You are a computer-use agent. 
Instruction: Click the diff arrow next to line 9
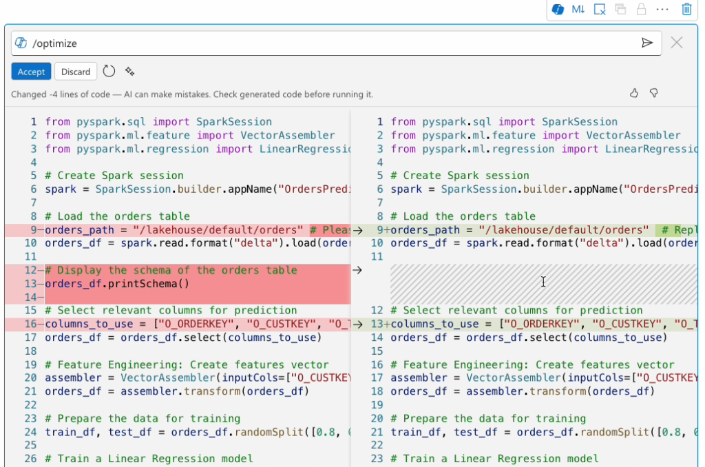click(359, 230)
